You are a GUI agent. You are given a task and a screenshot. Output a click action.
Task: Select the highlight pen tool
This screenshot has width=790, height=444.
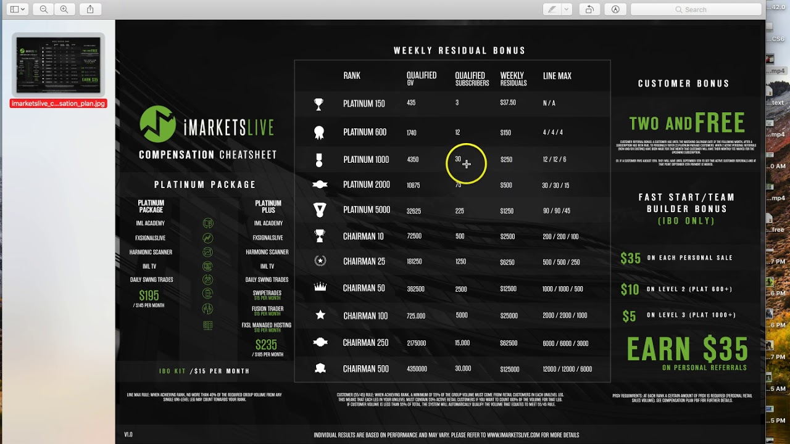[552, 9]
